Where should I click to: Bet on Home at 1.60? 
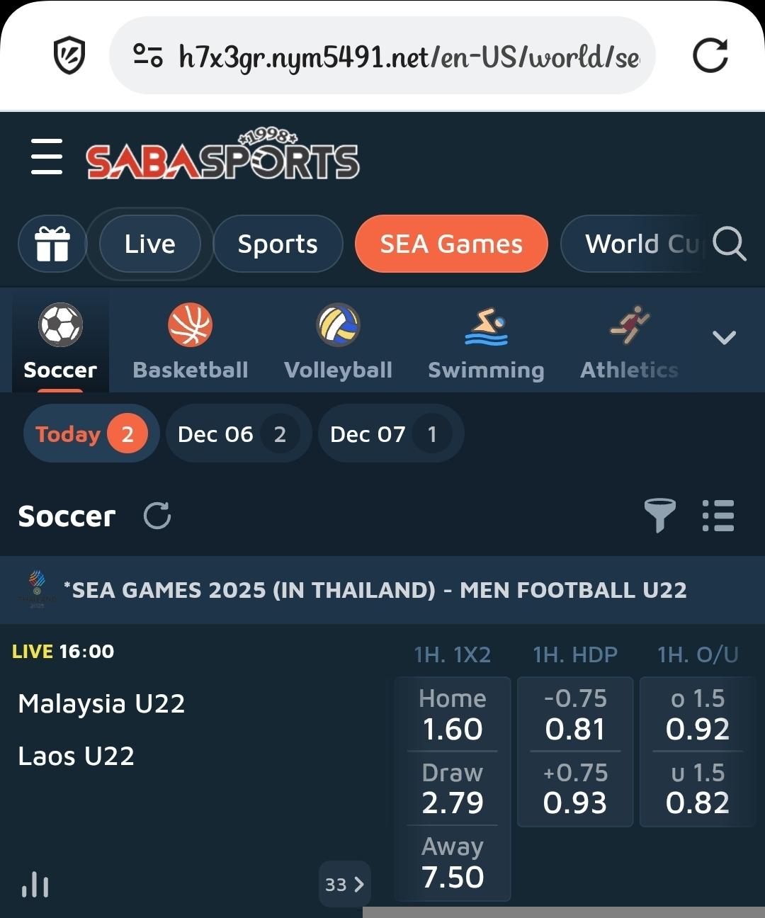453,715
